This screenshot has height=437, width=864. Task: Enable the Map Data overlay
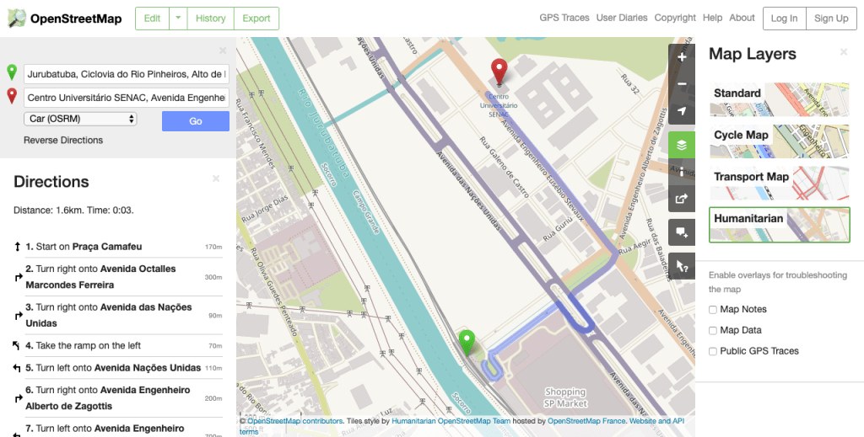pos(714,331)
